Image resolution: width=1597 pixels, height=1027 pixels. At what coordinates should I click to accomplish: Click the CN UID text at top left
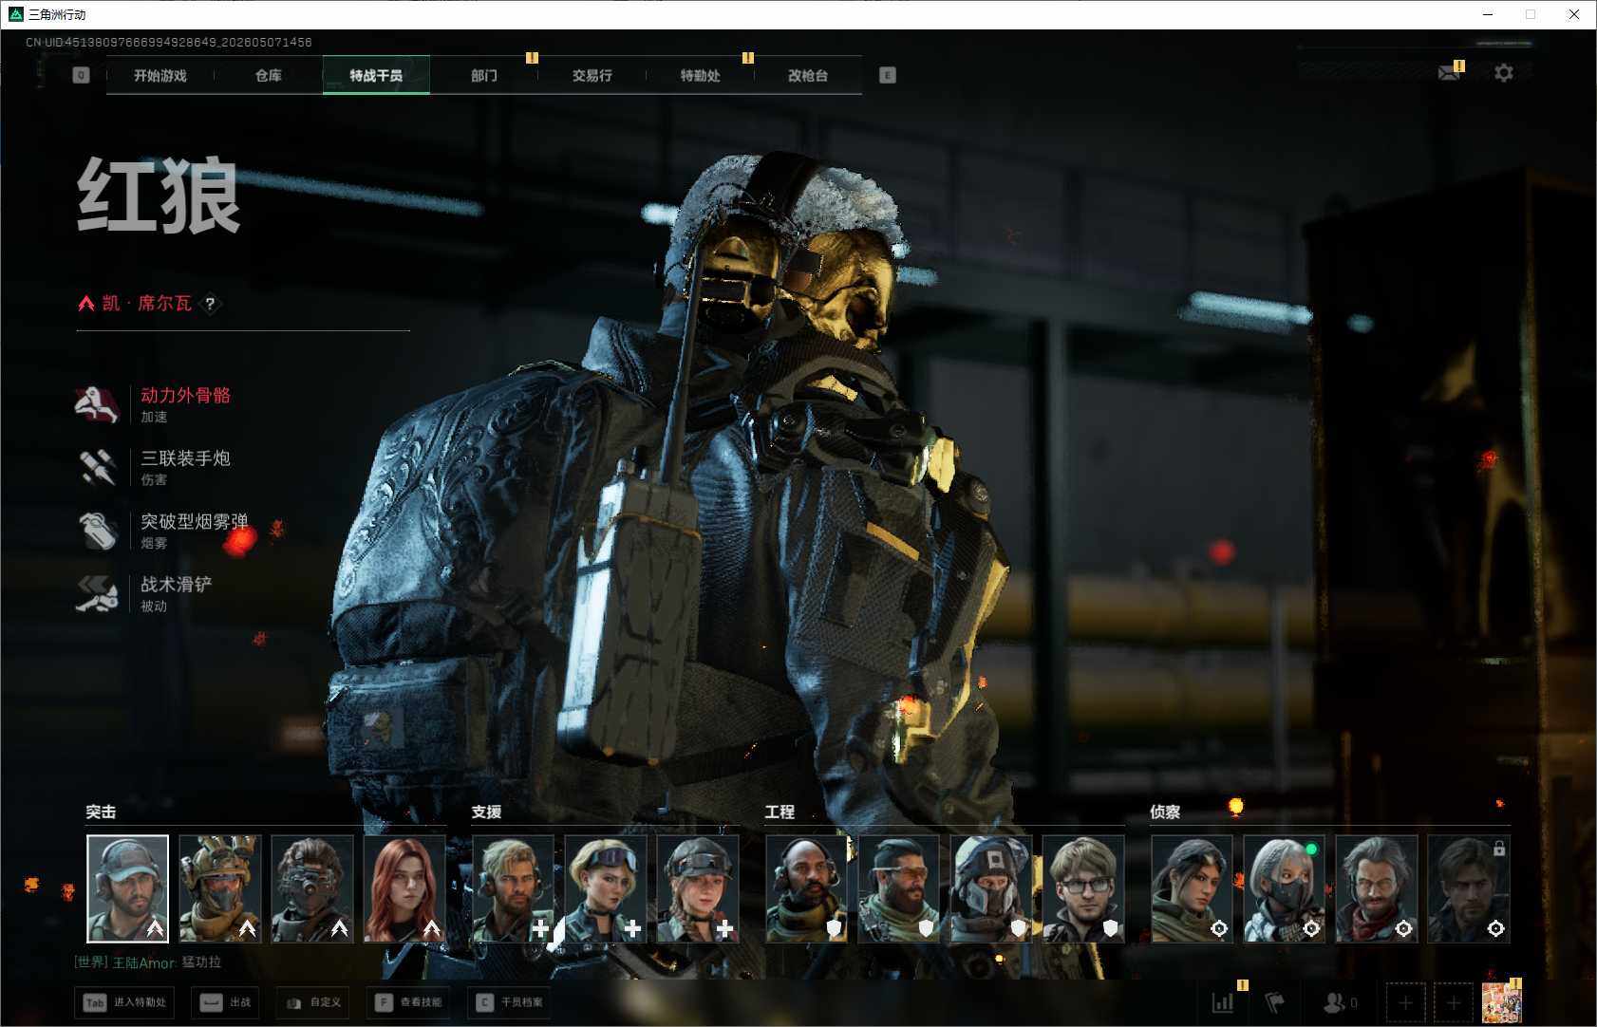[x=169, y=43]
